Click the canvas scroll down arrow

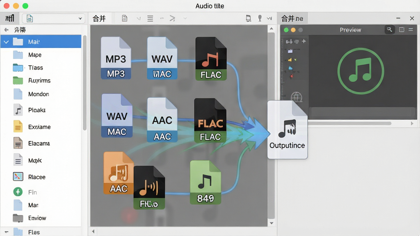(x=272, y=223)
